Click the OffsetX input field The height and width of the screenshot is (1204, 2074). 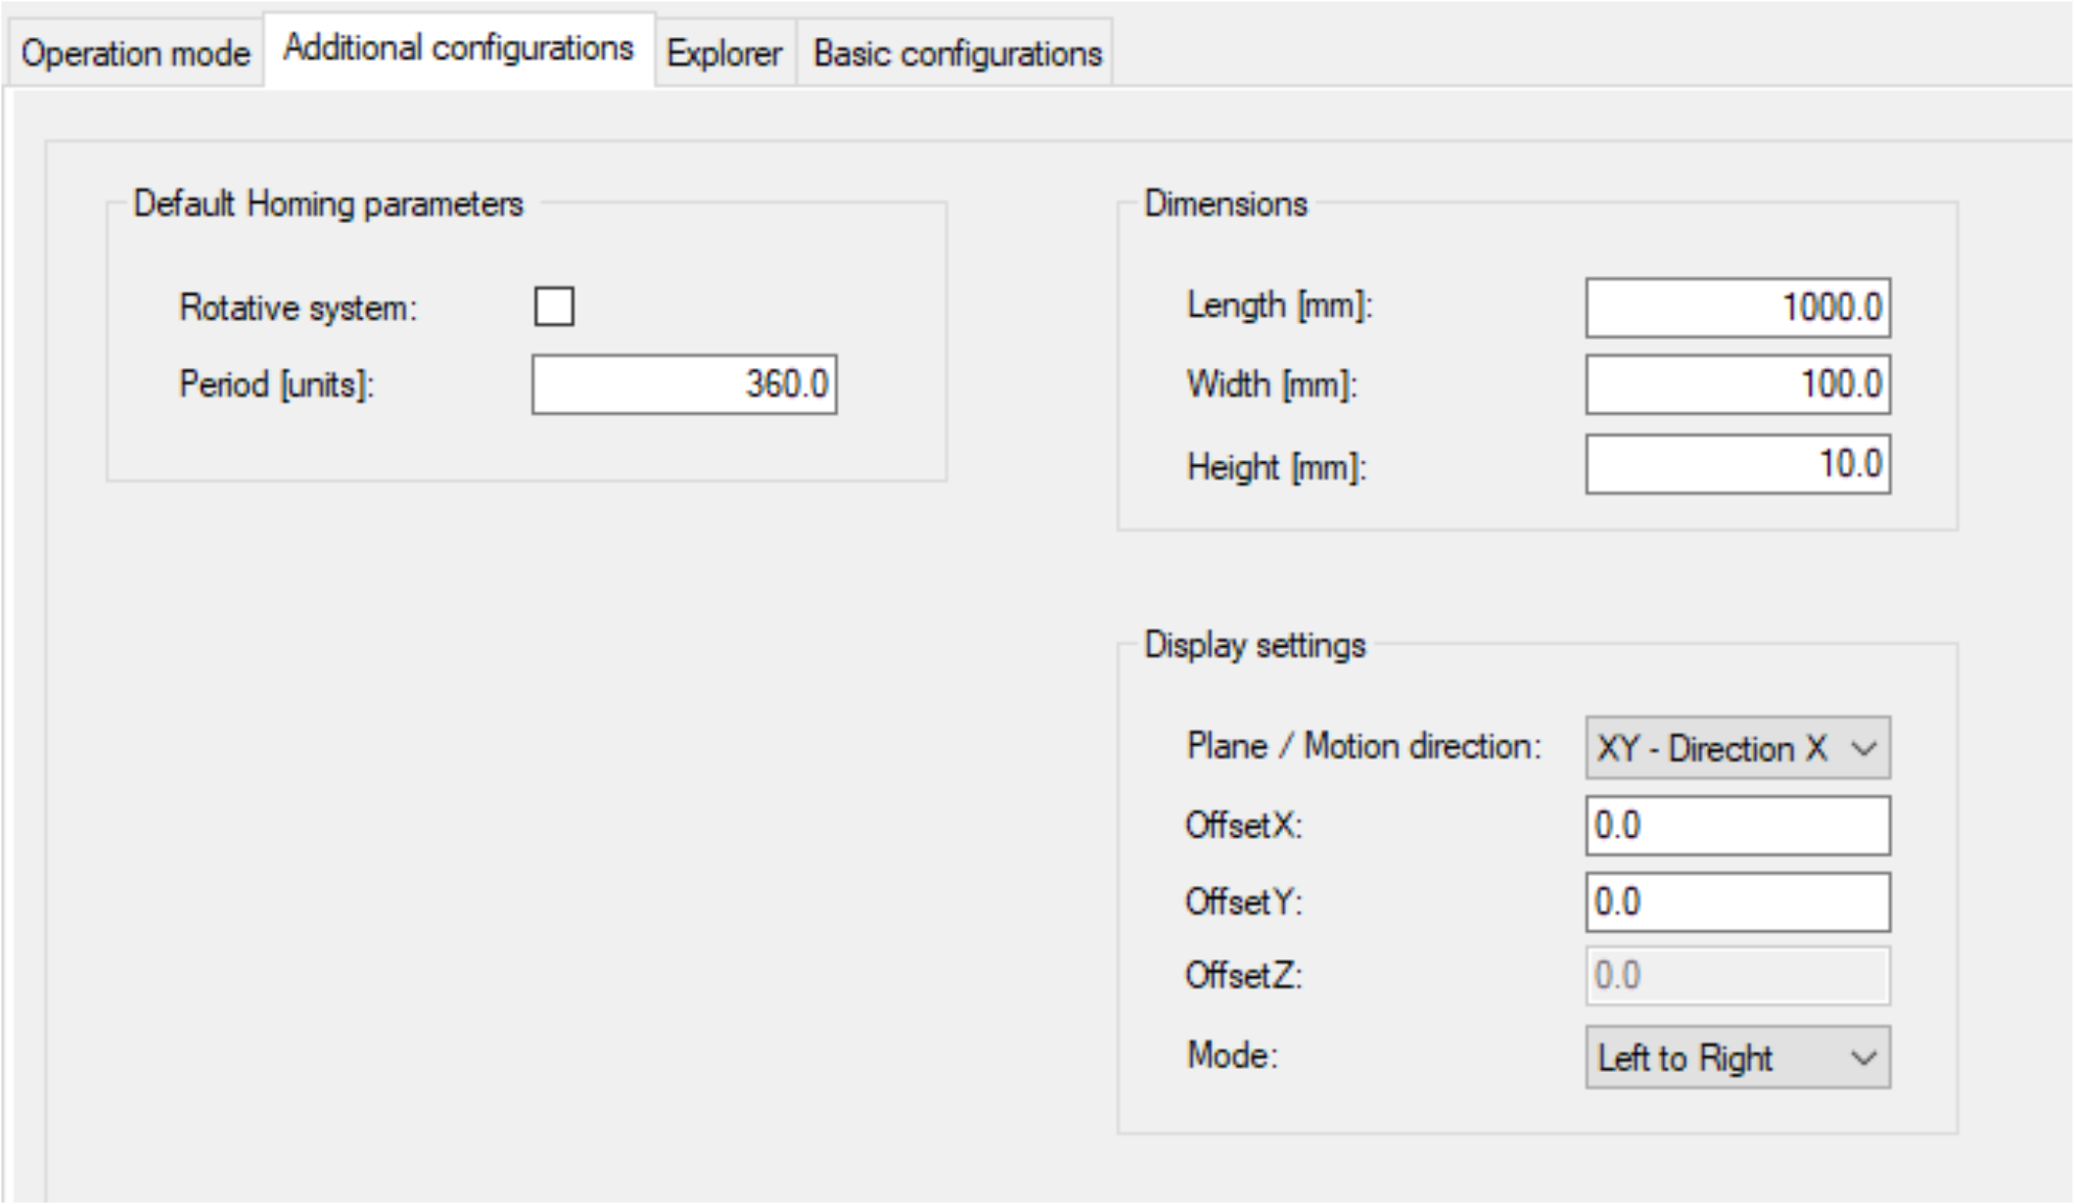tap(1737, 825)
